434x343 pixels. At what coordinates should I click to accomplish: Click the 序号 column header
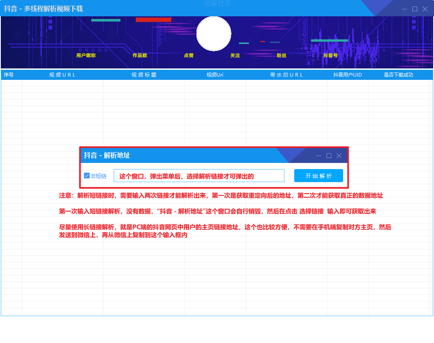click(11, 75)
